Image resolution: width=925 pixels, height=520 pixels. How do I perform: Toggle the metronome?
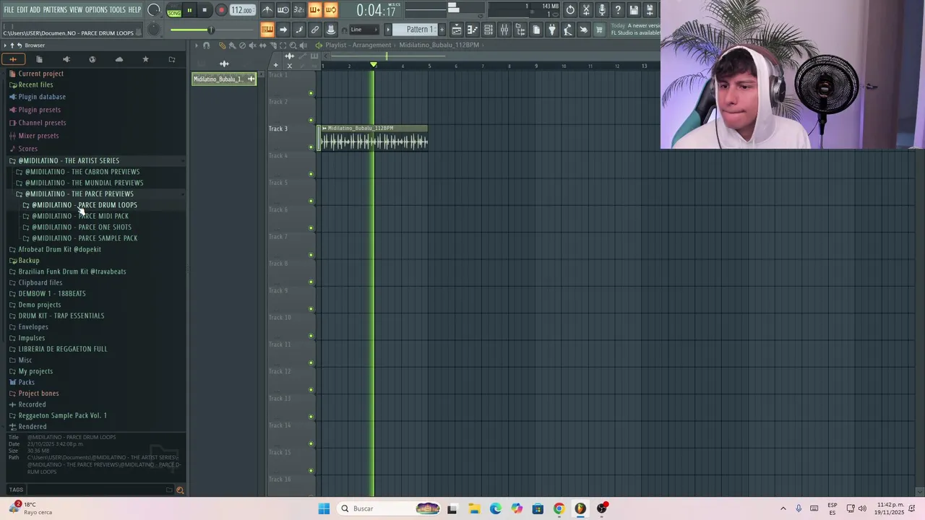point(267,10)
